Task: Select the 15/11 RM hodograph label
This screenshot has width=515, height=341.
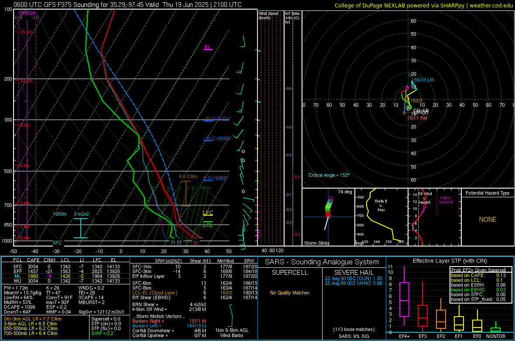Action: (417, 118)
